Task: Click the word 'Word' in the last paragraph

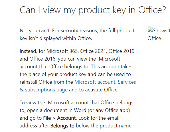Action: pos(80,110)
